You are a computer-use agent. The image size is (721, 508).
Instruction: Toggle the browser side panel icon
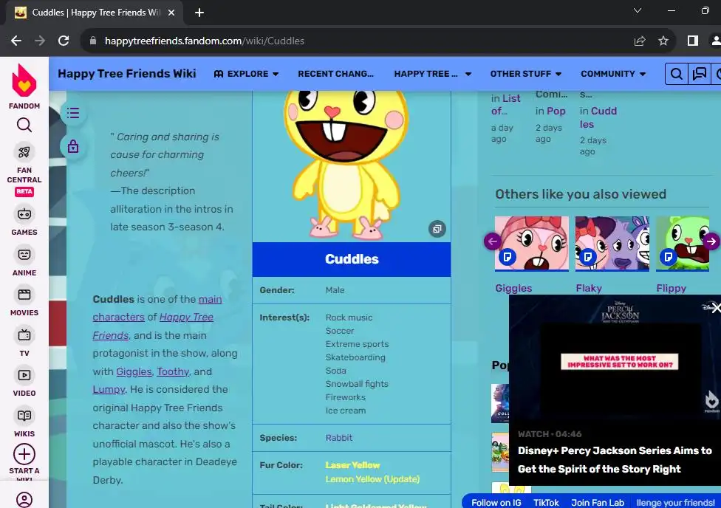(692, 41)
